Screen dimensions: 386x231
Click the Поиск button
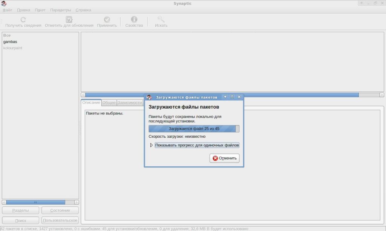[20, 220]
